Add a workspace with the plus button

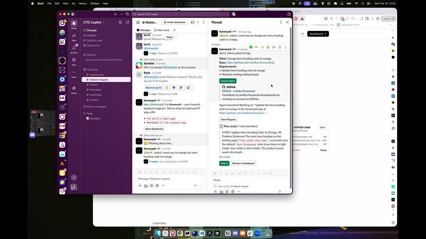click(74, 178)
